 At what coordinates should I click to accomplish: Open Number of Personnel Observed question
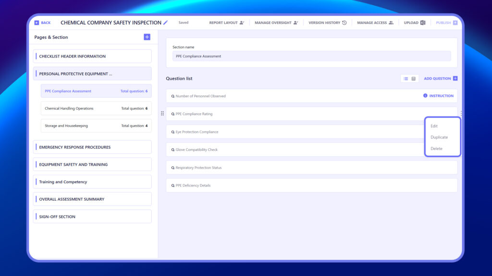click(311, 96)
